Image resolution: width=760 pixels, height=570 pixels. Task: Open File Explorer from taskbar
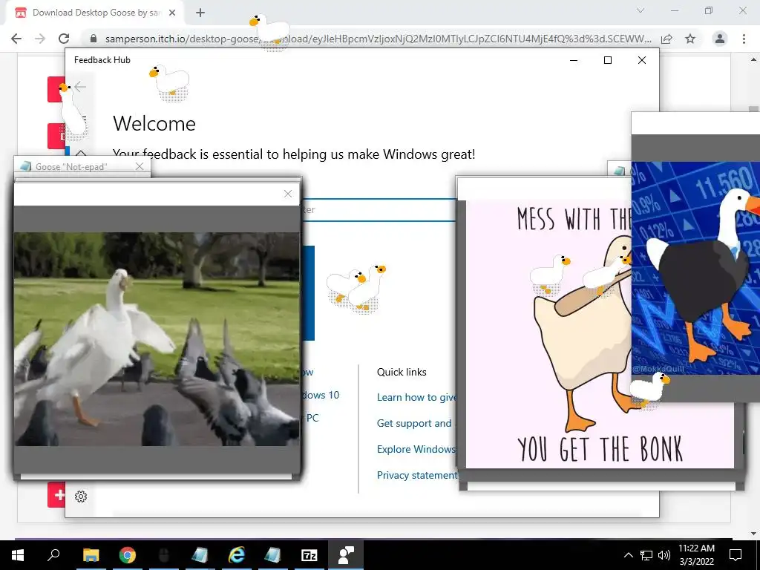click(x=91, y=554)
